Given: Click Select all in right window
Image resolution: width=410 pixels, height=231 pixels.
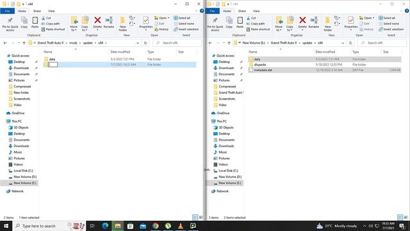Looking at the screenshot, I should pyautogui.click(x=387, y=18).
